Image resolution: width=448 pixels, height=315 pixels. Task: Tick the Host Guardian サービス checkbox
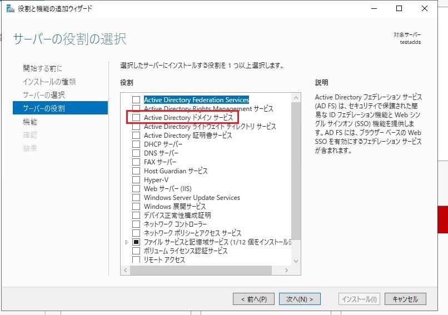pos(136,171)
